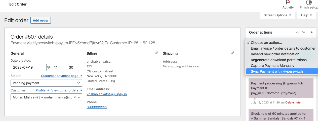Click the Add order button
This screenshot has height=121, width=318.
(41, 20)
